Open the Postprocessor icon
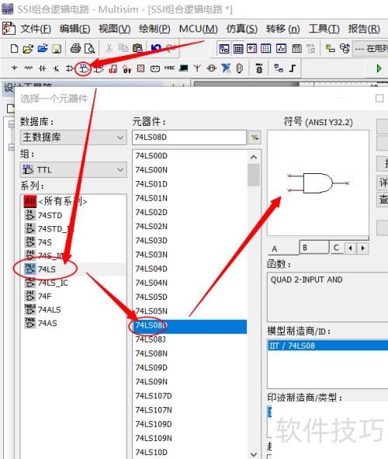The image size is (388, 459). click(x=296, y=49)
